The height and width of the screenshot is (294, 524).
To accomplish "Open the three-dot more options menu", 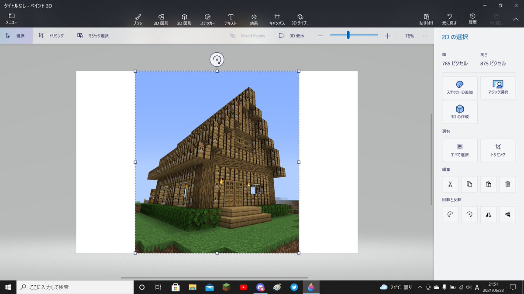I will click(426, 36).
